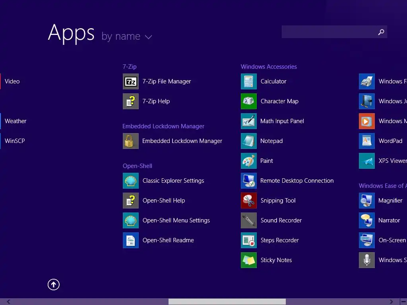Click the 'Windows Ease of' group header

pyautogui.click(x=383, y=186)
